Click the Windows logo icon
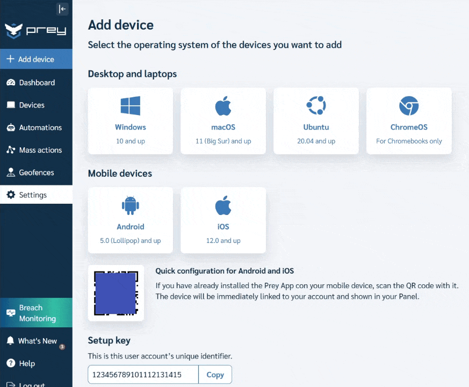 [131, 106]
